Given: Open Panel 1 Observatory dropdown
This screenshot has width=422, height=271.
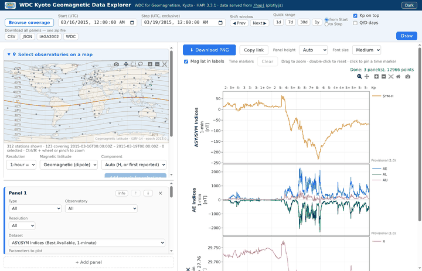Looking at the screenshot, I should 101,208.
